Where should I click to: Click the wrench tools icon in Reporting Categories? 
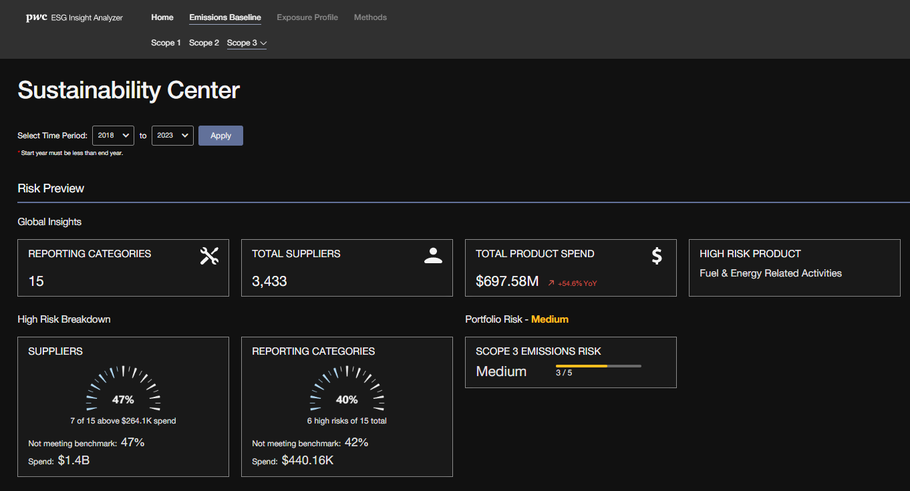pos(209,256)
